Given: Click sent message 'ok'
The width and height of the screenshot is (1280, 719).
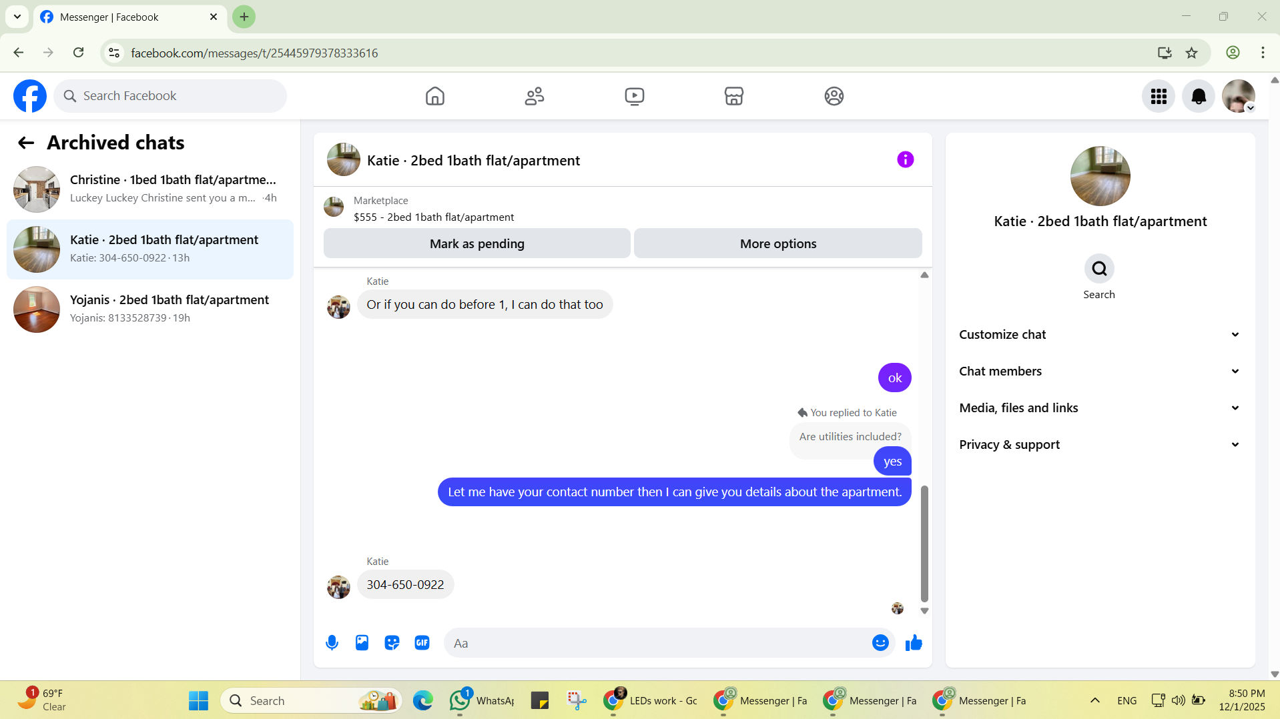Looking at the screenshot, I should 894,378.
